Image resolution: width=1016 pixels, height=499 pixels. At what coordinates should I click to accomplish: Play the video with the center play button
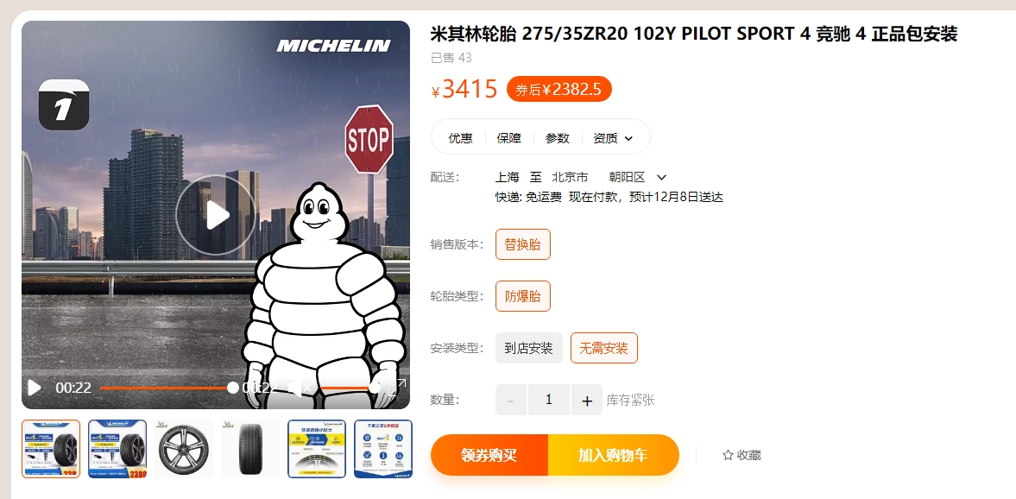pos(217,215)
